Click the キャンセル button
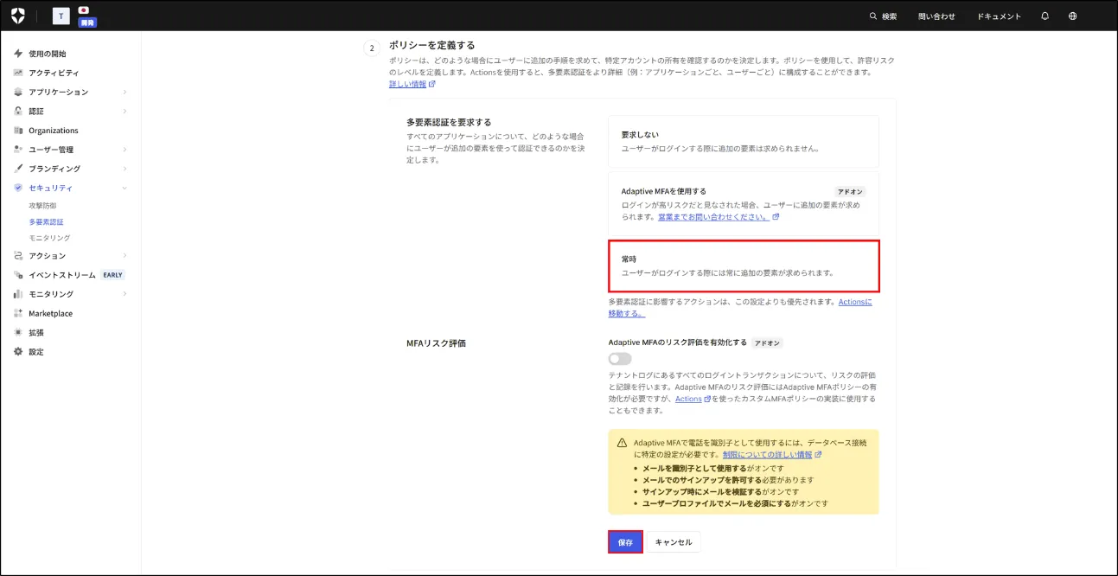1118x576 pixels. click(x=674, y=542)
